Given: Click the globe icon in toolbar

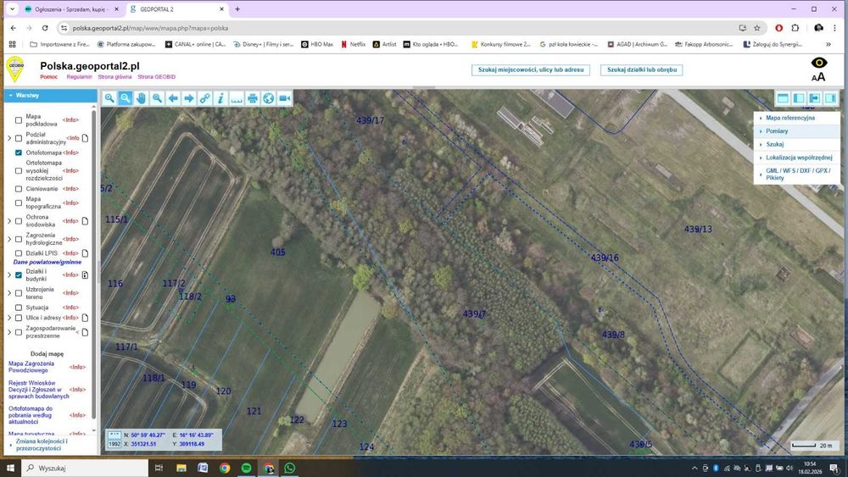Looking at the screenshot, I should click(268, 98).
